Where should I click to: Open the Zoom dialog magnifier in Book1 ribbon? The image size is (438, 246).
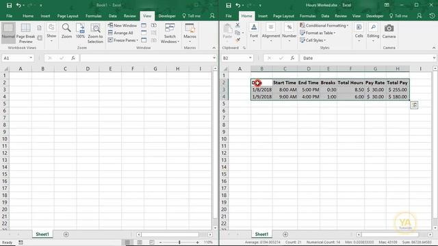[x=66, y=31]
